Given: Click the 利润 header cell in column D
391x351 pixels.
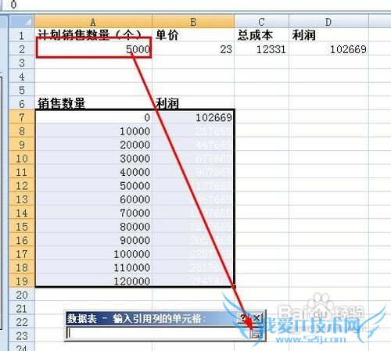Looking at the screenshot, I should tap(328, 35).
